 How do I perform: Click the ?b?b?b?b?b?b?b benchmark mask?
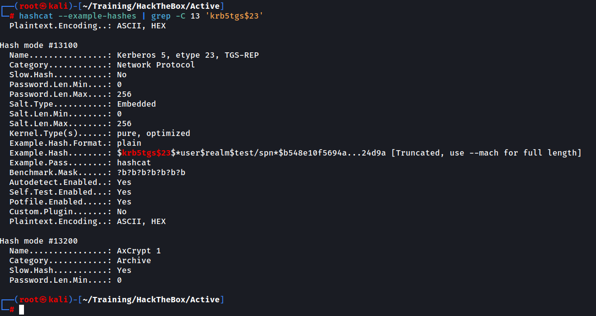151,172
